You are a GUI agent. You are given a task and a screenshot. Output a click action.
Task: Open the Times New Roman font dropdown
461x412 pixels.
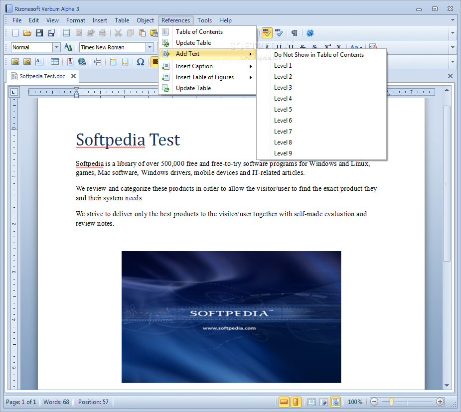pos(150,47)
